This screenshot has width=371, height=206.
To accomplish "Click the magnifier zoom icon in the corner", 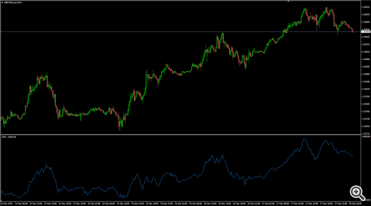I will pyautogui.click(x=357, y=193).
